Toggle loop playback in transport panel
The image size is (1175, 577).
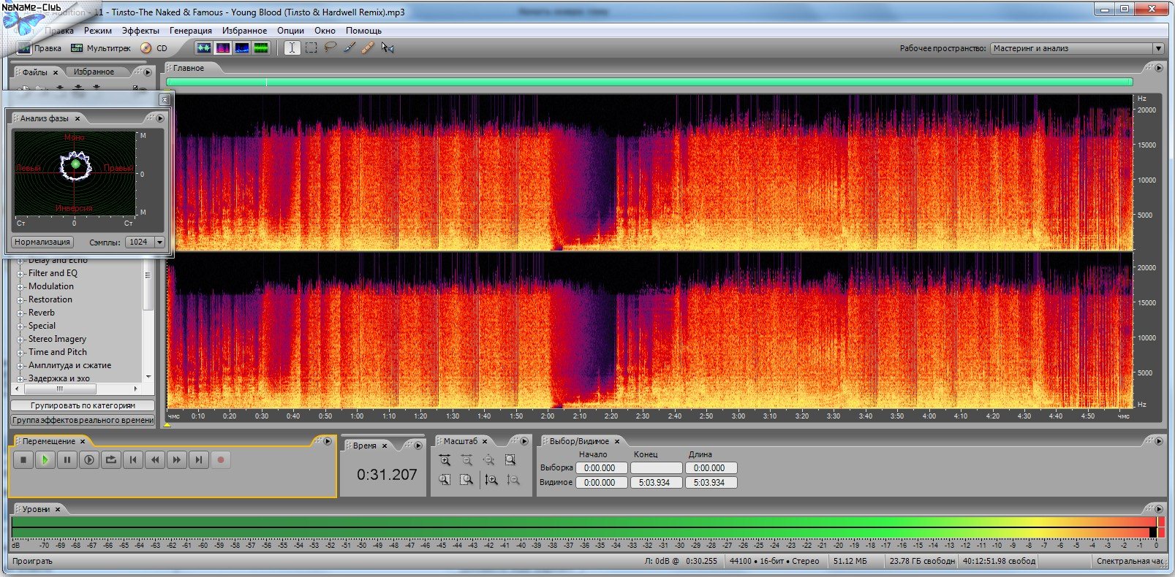tap(111, 459)
